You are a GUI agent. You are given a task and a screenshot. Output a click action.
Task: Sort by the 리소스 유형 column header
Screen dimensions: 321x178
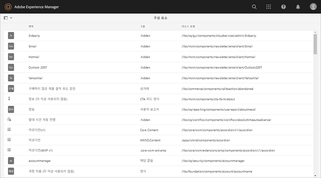pyautogui.click(x=188, y=26)
